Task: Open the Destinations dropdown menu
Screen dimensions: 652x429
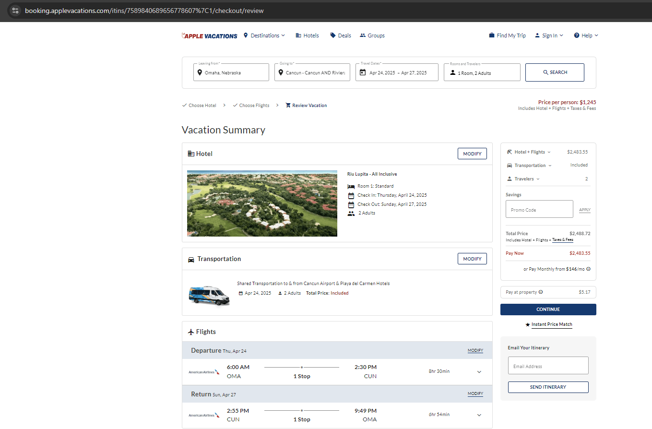Action: click(264, 36)
